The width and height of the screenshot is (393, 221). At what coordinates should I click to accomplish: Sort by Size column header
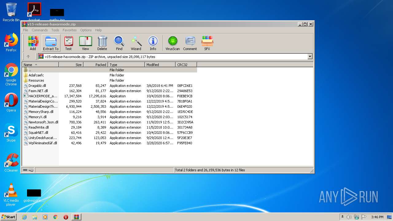(x=71, y=64)
